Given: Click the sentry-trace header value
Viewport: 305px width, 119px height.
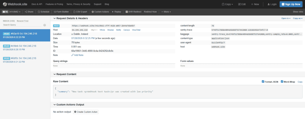Looking at the screenshot, I should pyautogui.click(x=240, y=30).
